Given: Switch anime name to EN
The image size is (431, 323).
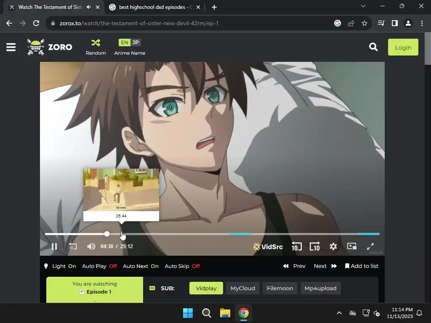Looking at the screenshot, I should point(124,42).
